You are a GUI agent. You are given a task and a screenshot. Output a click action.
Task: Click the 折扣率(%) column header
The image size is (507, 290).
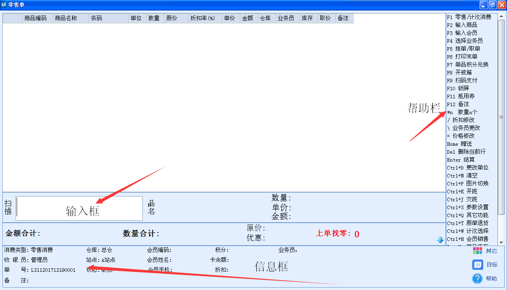click(205, 18)
